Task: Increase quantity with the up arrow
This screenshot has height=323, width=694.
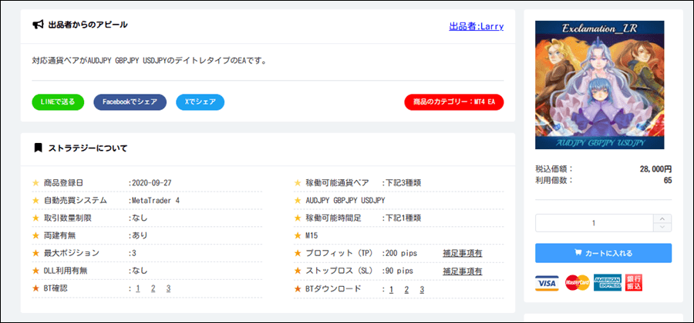Action: (662, 218)
